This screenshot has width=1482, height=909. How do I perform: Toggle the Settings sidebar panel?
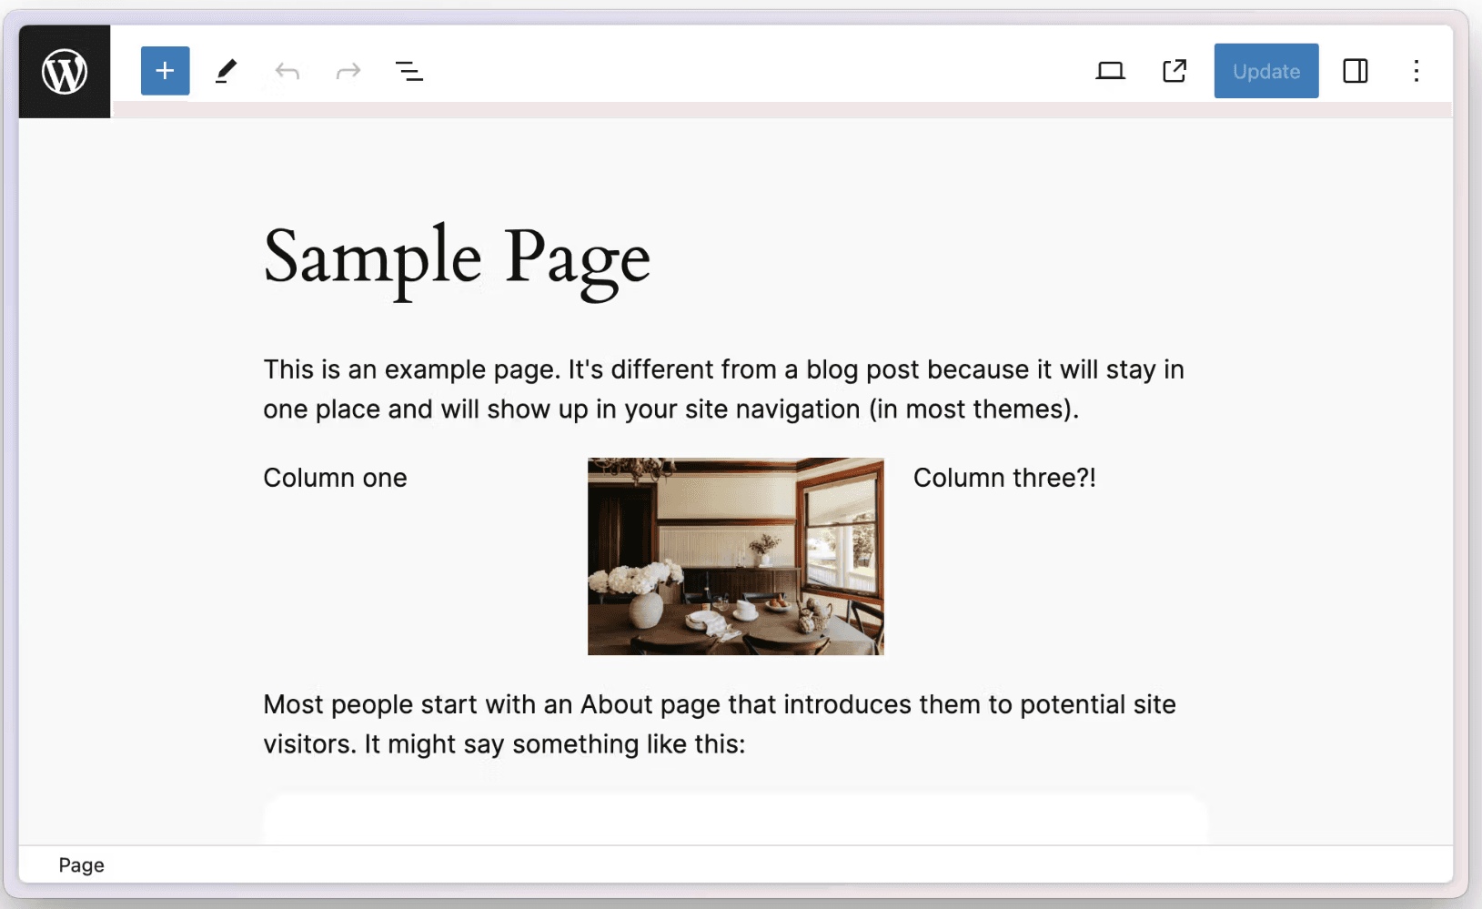pyautogui.click(x=1355, y=71)
